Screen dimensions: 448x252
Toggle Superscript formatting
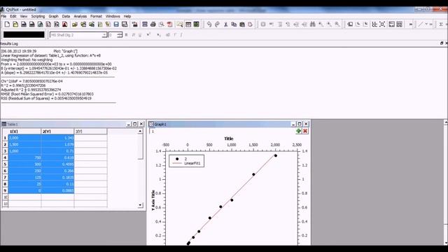(x=148, y=35)
